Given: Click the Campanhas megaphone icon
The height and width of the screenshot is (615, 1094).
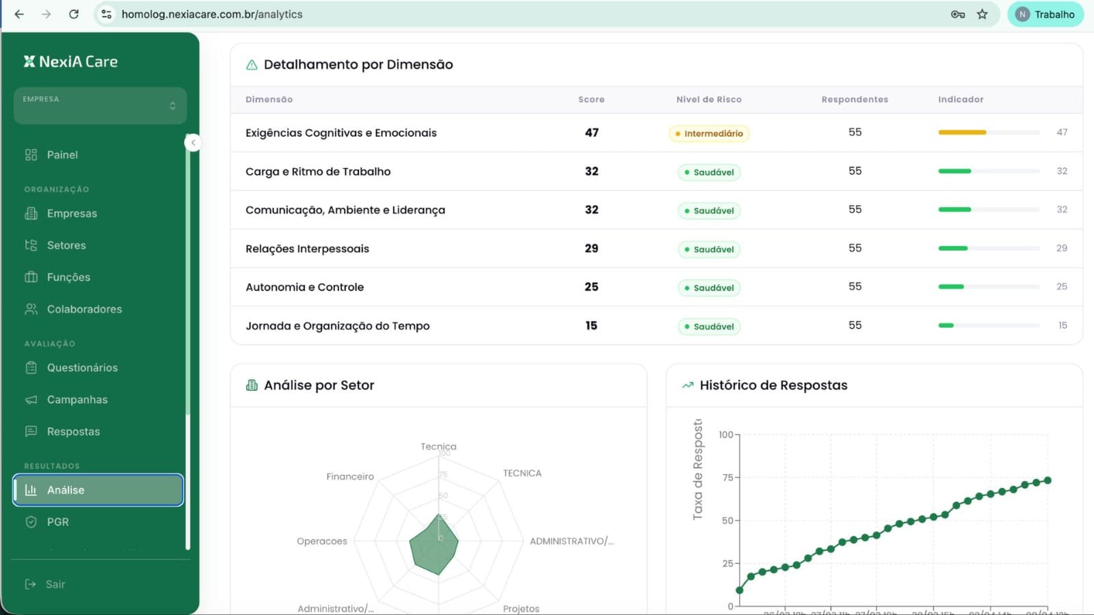Looking at the screenshot, I should 31,400.
